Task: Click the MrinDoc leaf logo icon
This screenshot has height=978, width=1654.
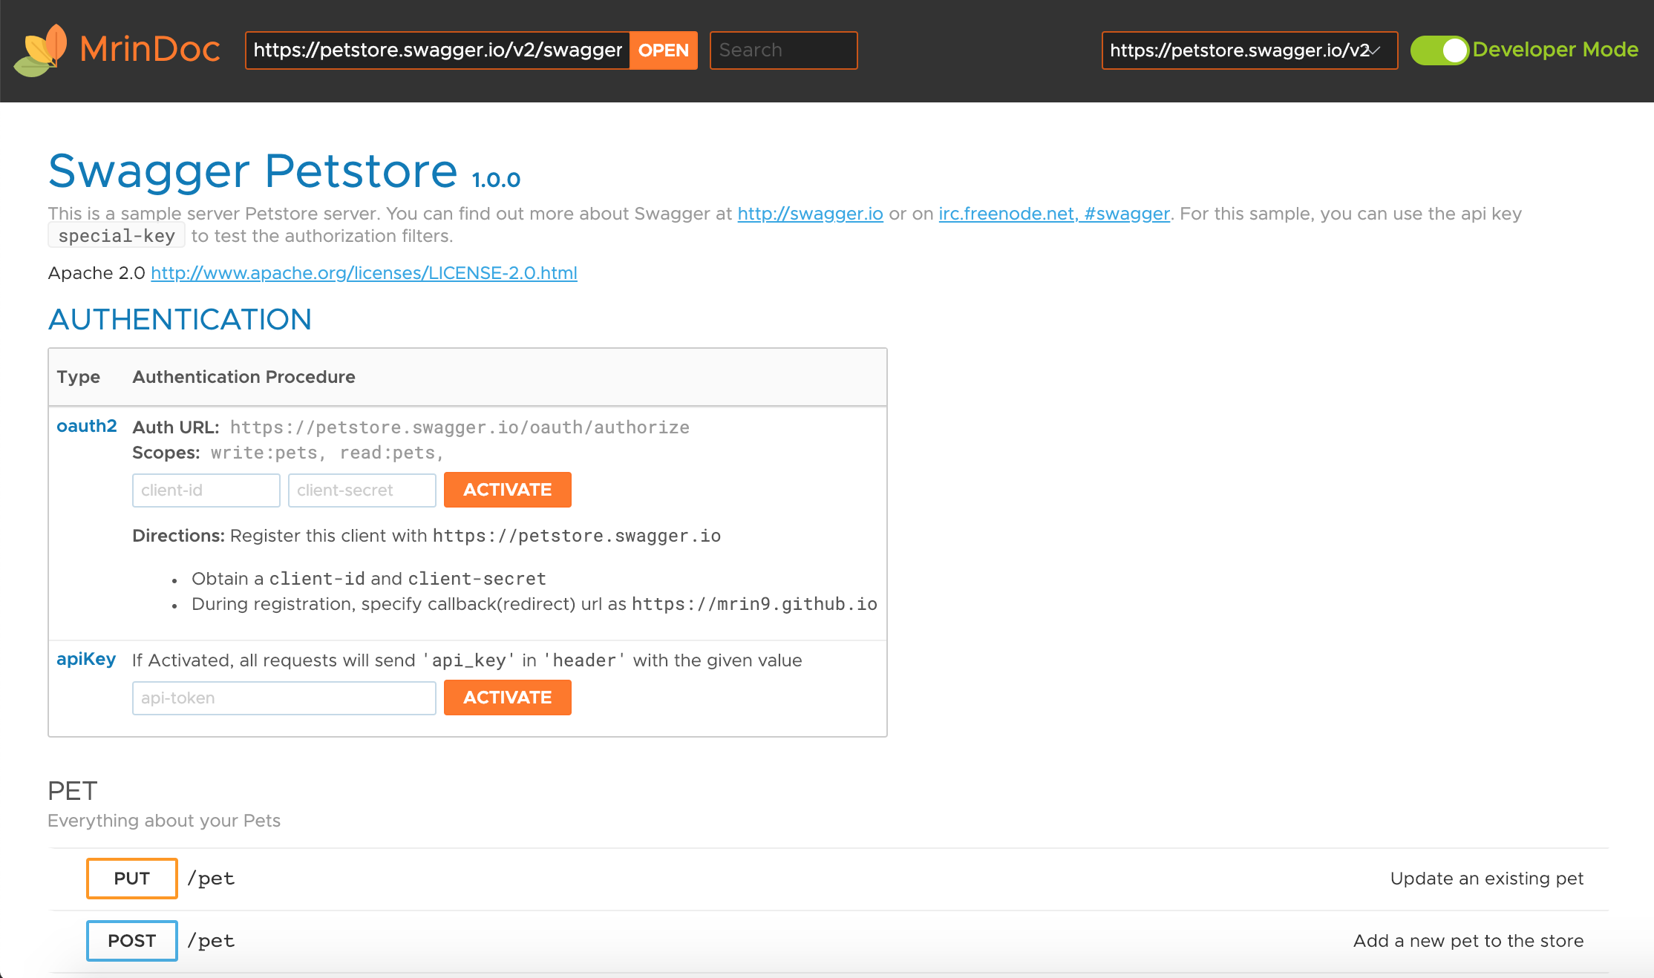Action: 42,50
